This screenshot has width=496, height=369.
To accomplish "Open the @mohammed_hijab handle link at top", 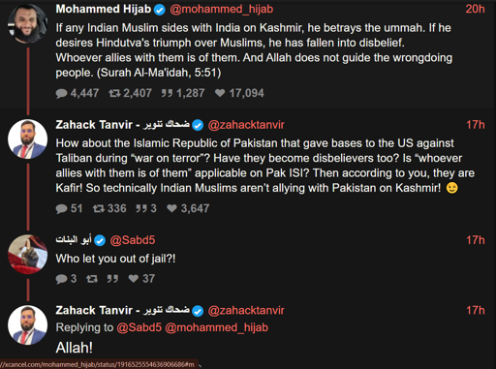I will [x=222, y=9].
